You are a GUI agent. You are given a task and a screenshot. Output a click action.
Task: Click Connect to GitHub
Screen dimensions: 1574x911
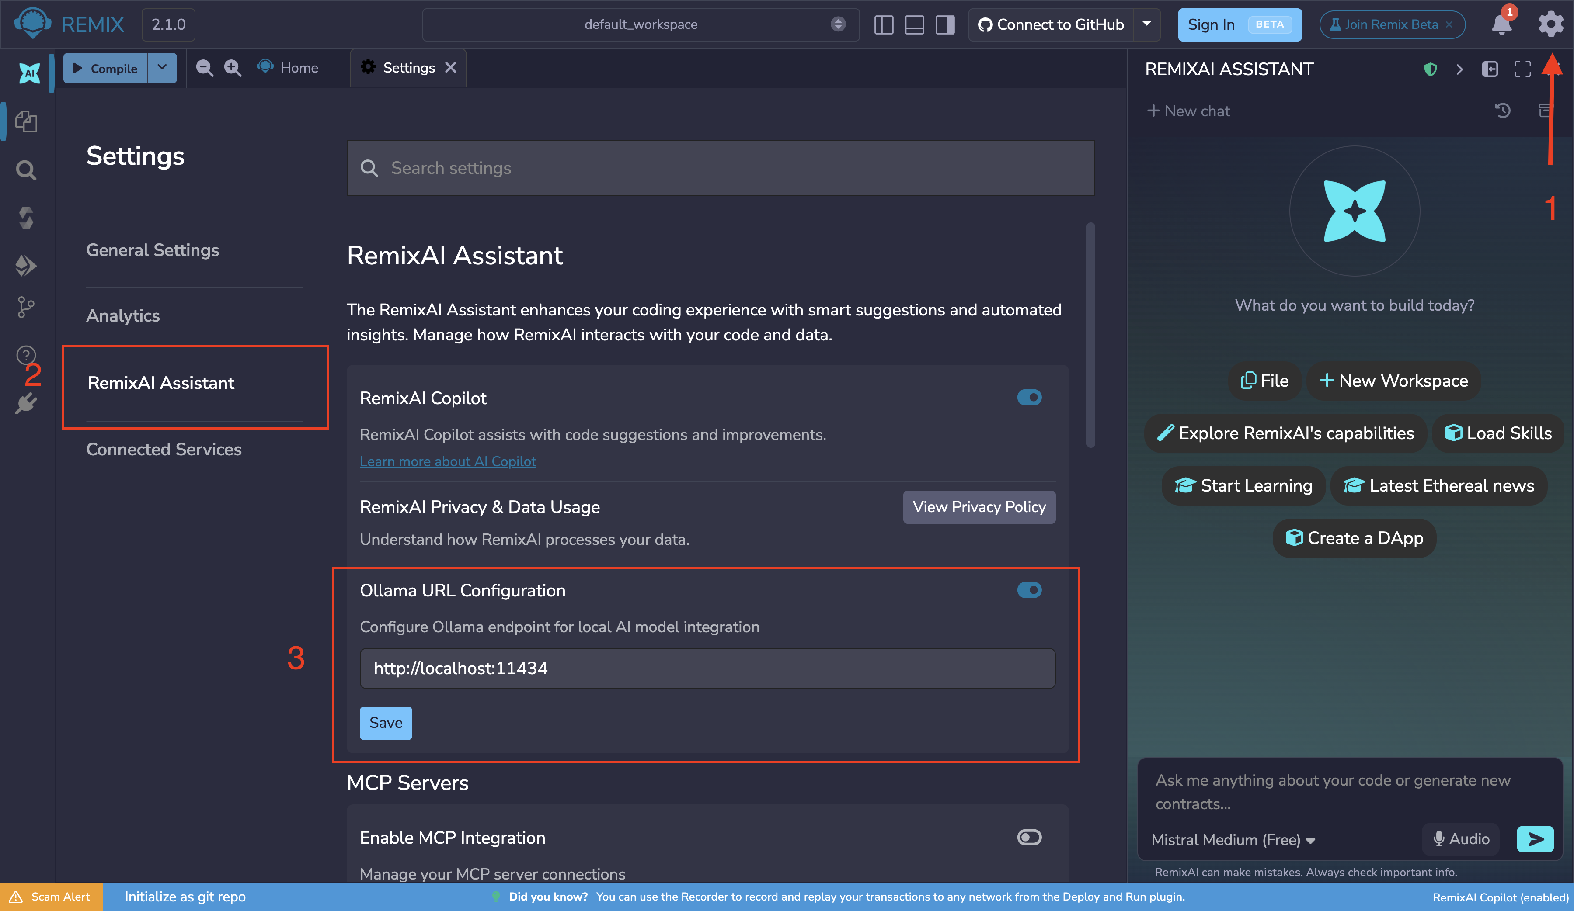pyautogui.click(x=1051, y=24)
